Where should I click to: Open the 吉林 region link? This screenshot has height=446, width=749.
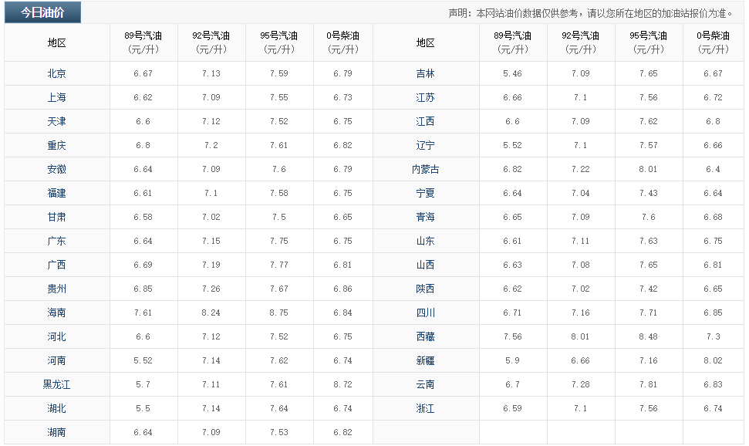(x=425, y=74)
